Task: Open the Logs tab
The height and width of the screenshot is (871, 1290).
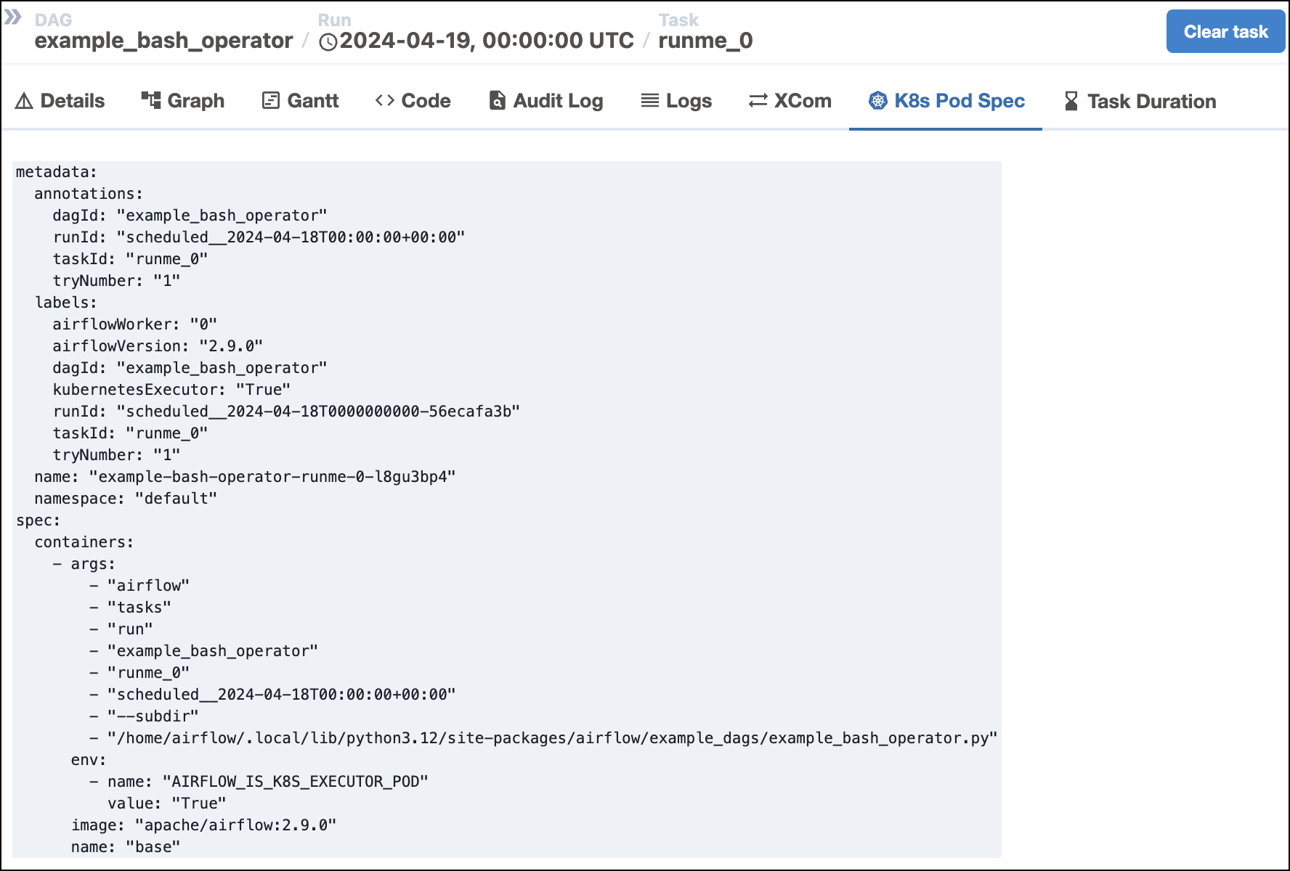Action: (x=687, y=101)
